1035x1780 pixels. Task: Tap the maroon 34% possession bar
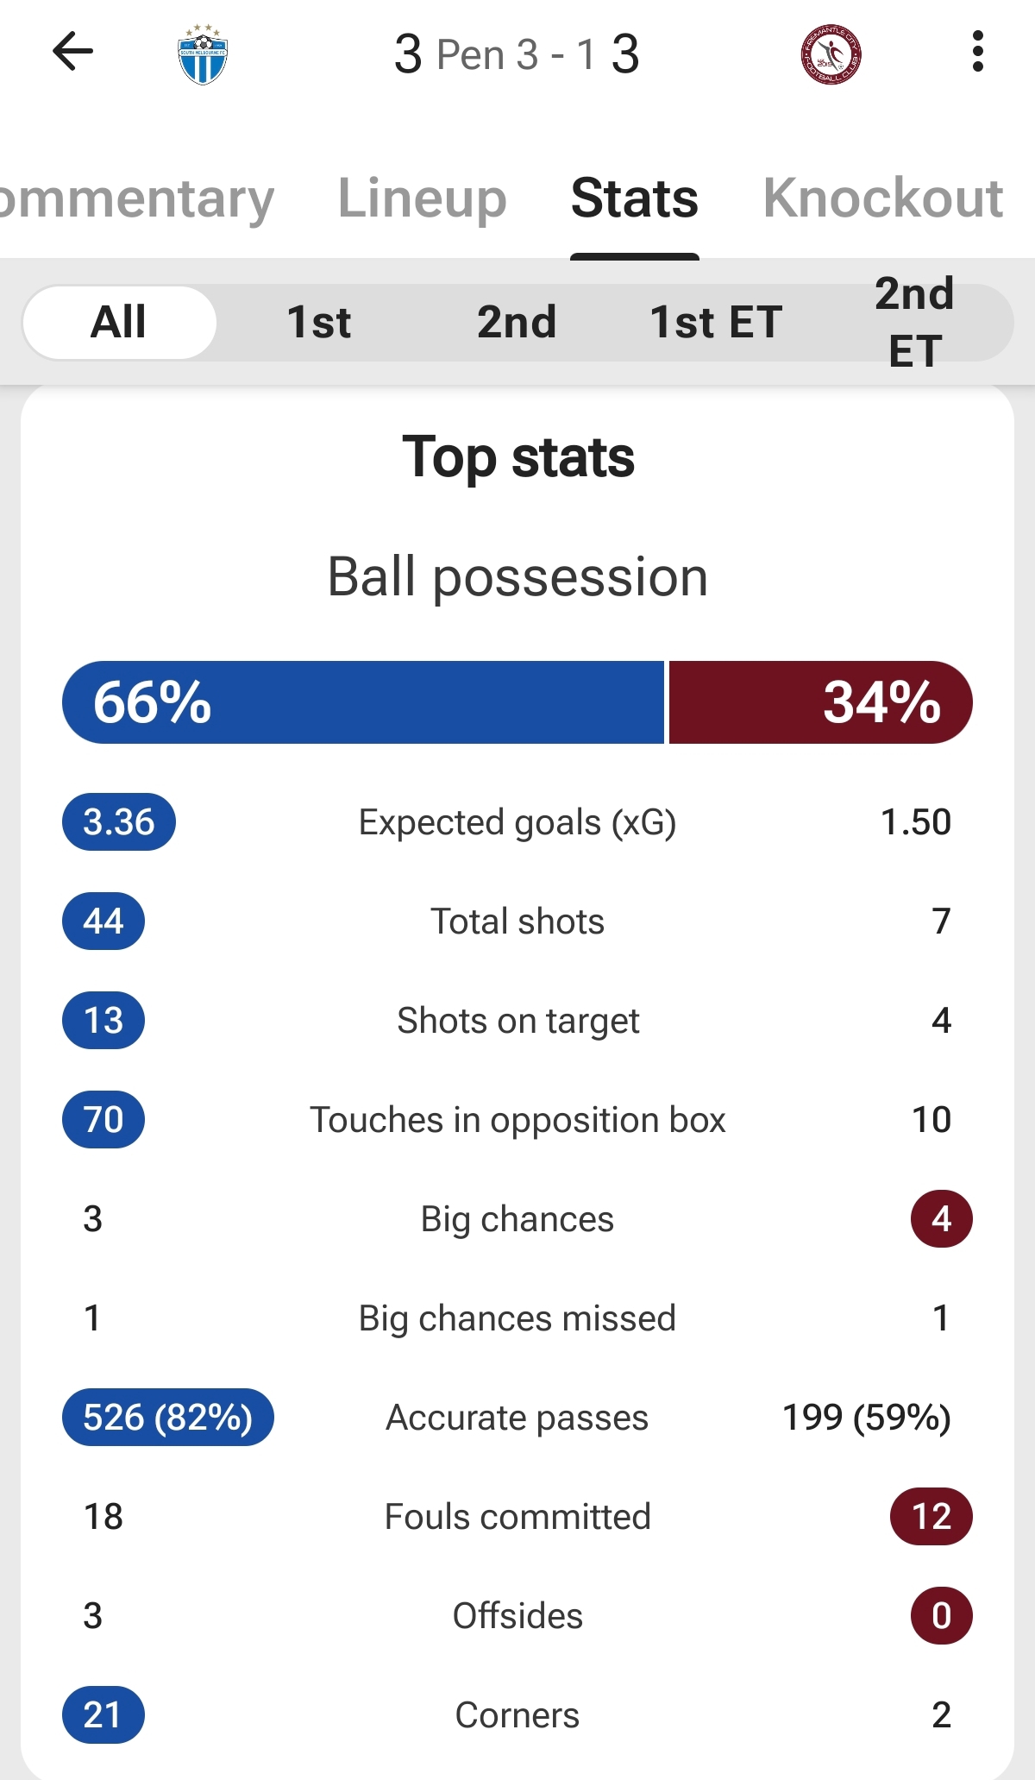coord(820,701)
